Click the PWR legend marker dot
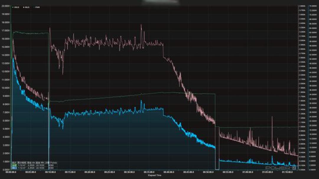Viewport: 319px width, 179px height. (x=34, y=7)
